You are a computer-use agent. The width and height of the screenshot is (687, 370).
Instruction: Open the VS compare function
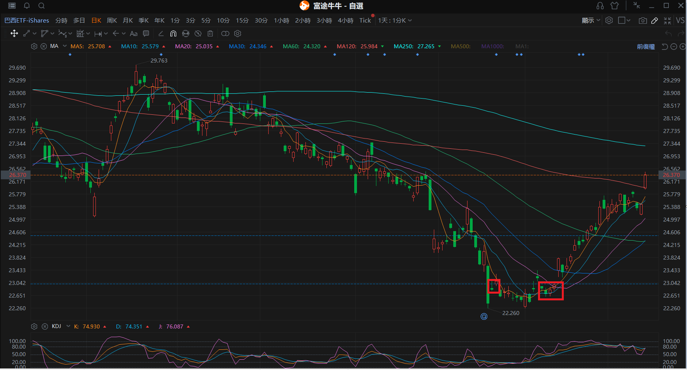tap(680, 21)
